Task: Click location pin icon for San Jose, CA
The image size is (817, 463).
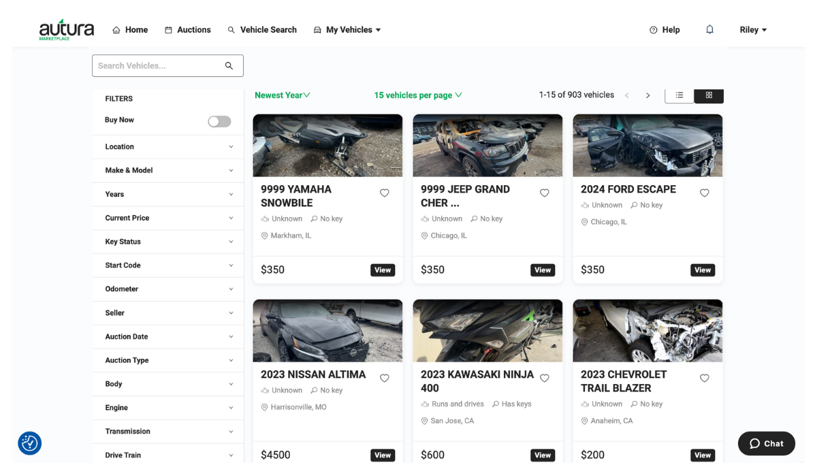Action: pyautogui.click(x=425, y=421)
